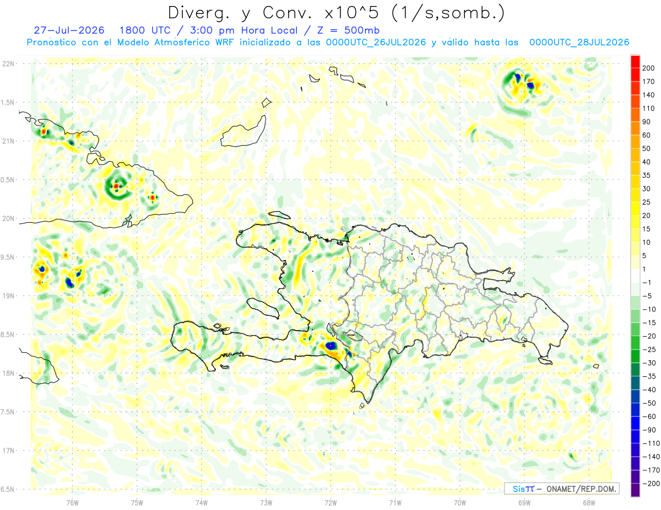Click the '22N' latitude label

click(x=8, y=64)
